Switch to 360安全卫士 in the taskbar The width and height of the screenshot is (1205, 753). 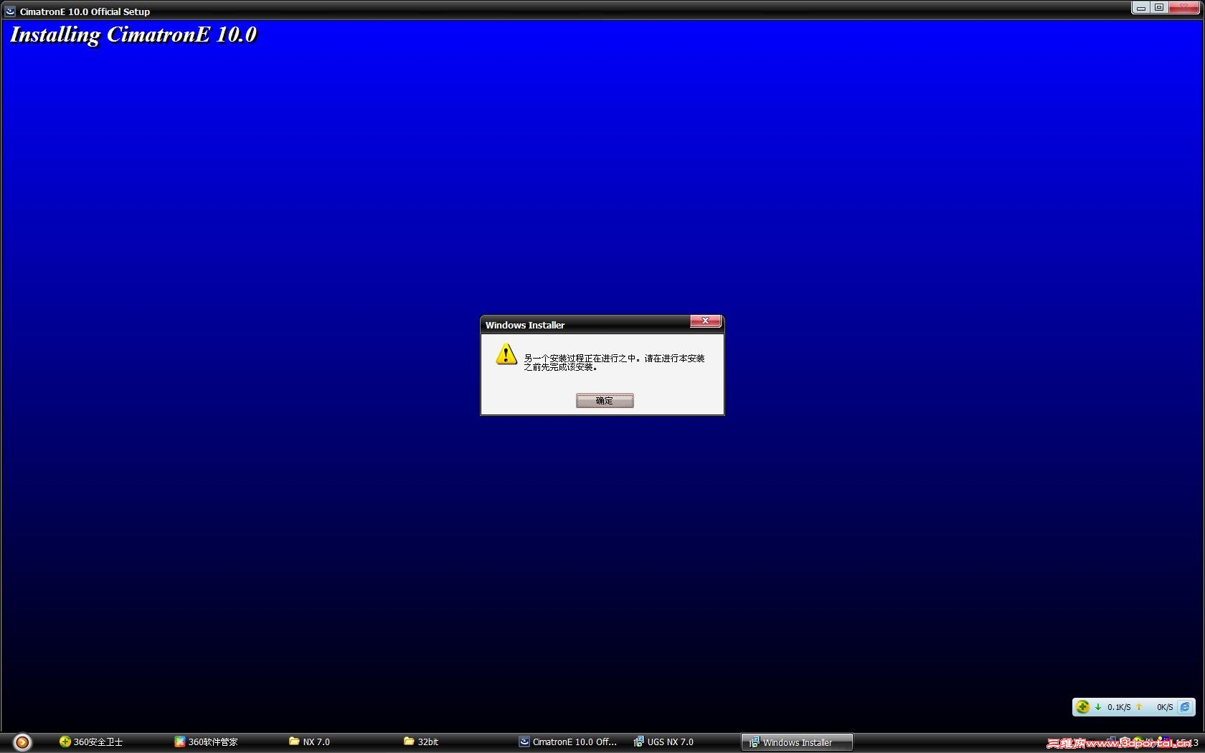tap(91, 742)
